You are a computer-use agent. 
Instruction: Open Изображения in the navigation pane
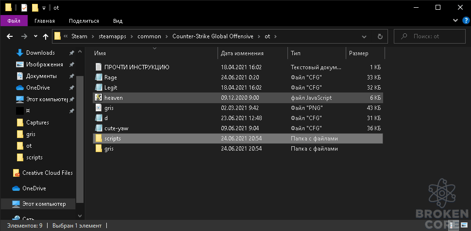tap(45, 64)
